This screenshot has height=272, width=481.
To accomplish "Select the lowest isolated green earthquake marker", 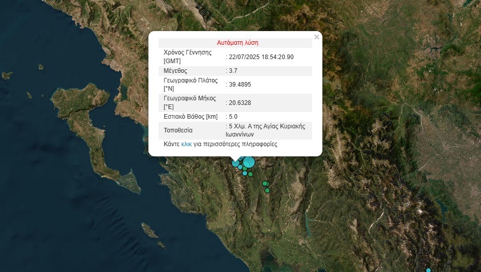I will coord(267,191).
